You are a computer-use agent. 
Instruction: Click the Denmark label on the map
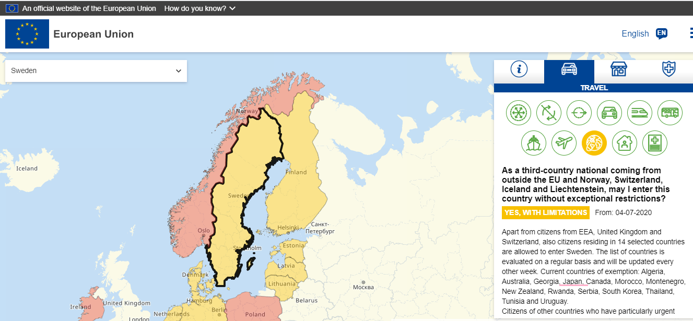195,275
